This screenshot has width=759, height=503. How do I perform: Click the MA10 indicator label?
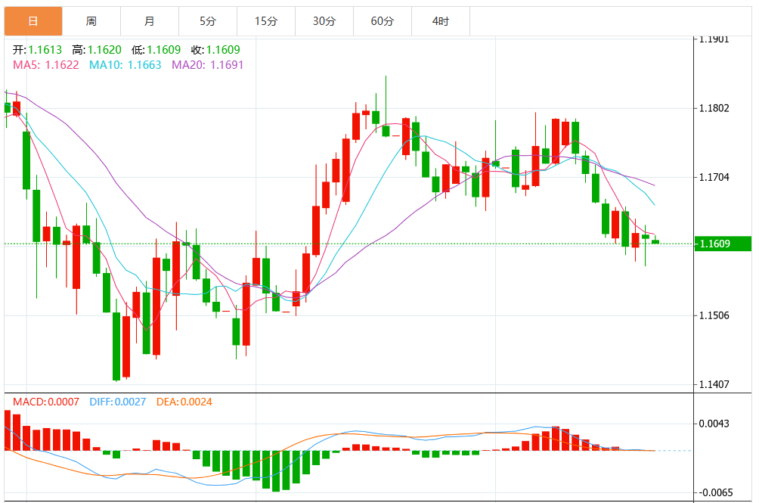click(x=125, y=65)
